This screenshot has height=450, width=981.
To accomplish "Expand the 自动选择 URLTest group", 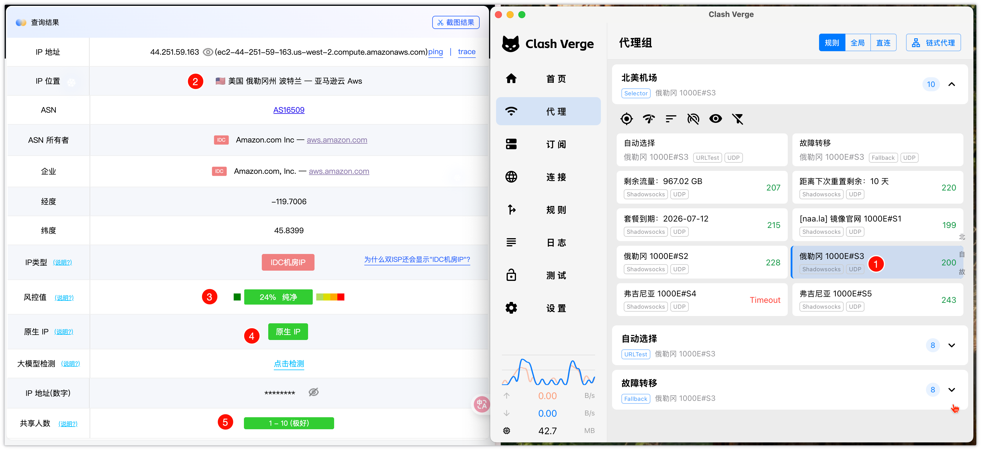I will pos(951,345).
